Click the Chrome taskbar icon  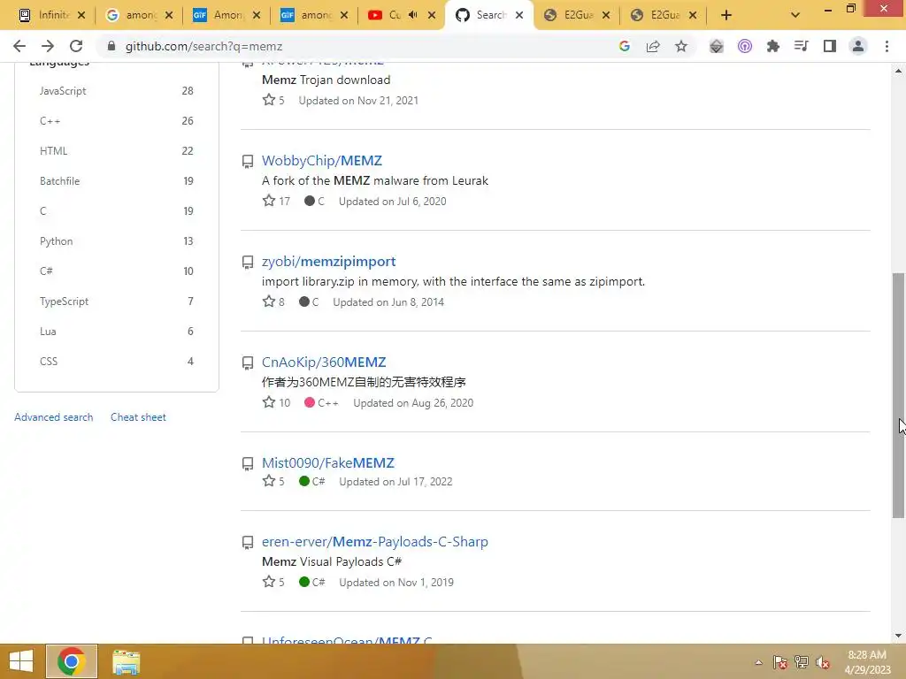(72, 661)
